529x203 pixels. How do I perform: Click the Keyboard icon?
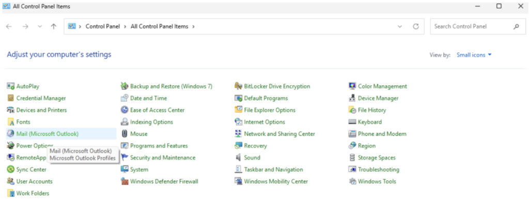[x=352, y=122]
